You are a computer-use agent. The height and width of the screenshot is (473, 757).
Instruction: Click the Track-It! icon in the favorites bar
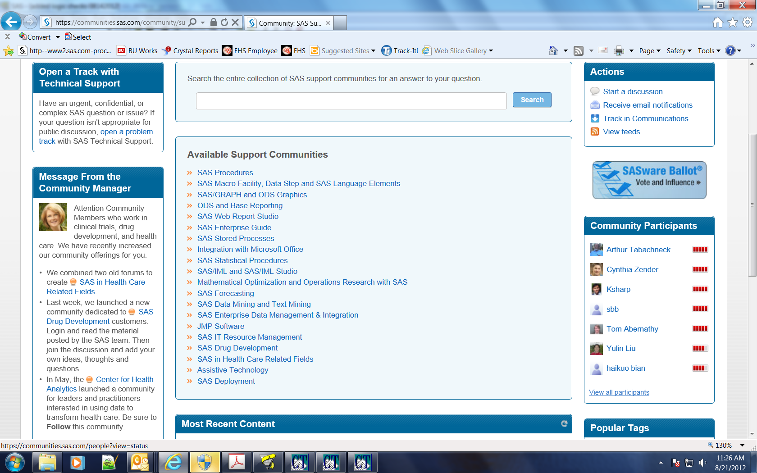point(386,50)
